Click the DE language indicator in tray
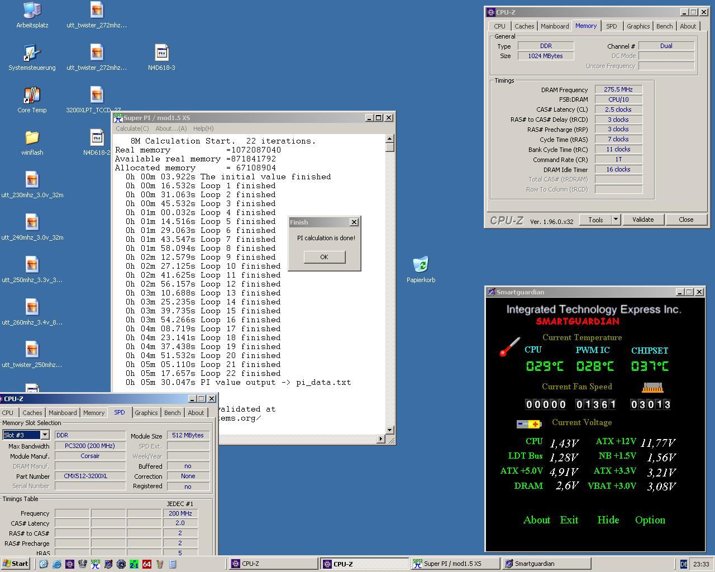 (x=683, y=564)
